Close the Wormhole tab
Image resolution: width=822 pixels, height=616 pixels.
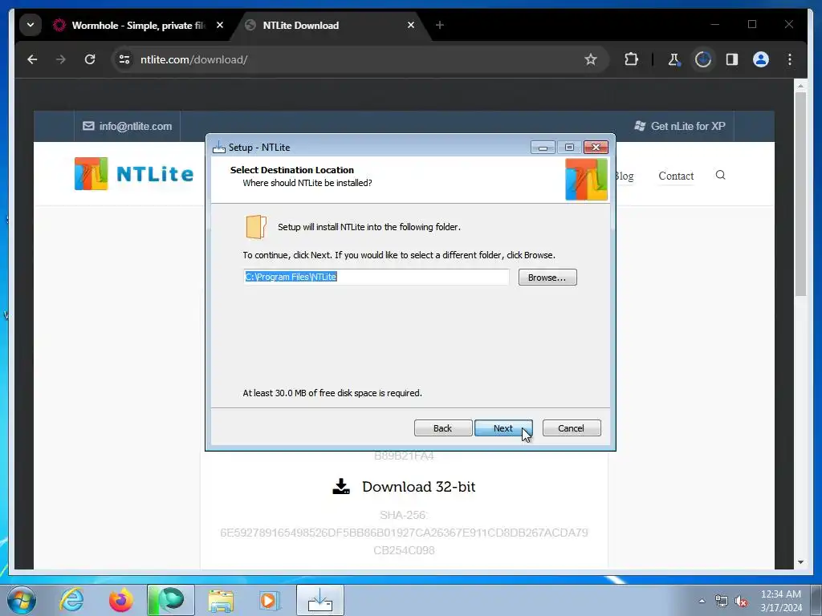click(x=220, y=25)
